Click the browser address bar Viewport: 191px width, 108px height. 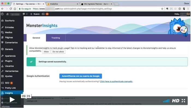(x=91, y=9)
